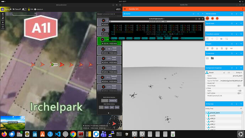Open the QGroundControl application logo menu
The width and height of the screenshot is (245, 138).
(2, 9)
